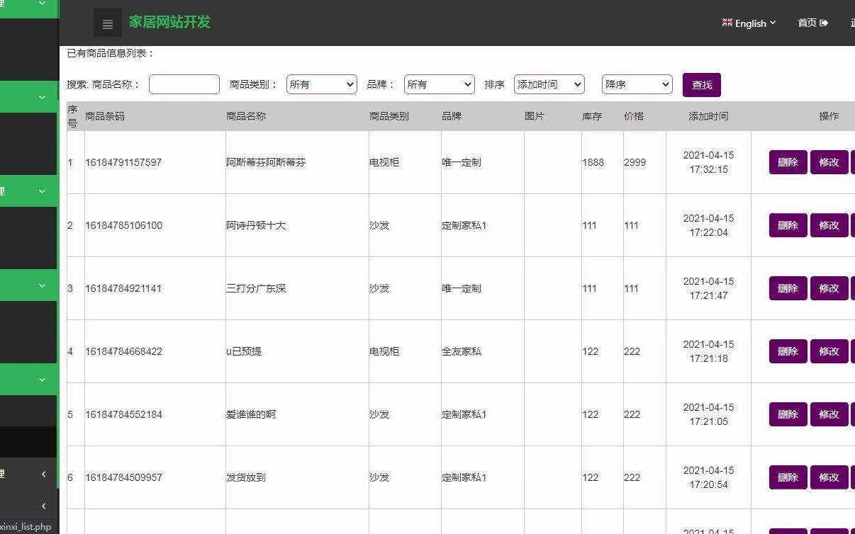
Task: Click the 添加时间 column header
Action: click(x=708, y=116)
